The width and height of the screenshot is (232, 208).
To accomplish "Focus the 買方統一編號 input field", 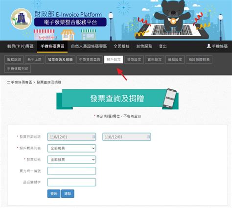I will (71, 171).
